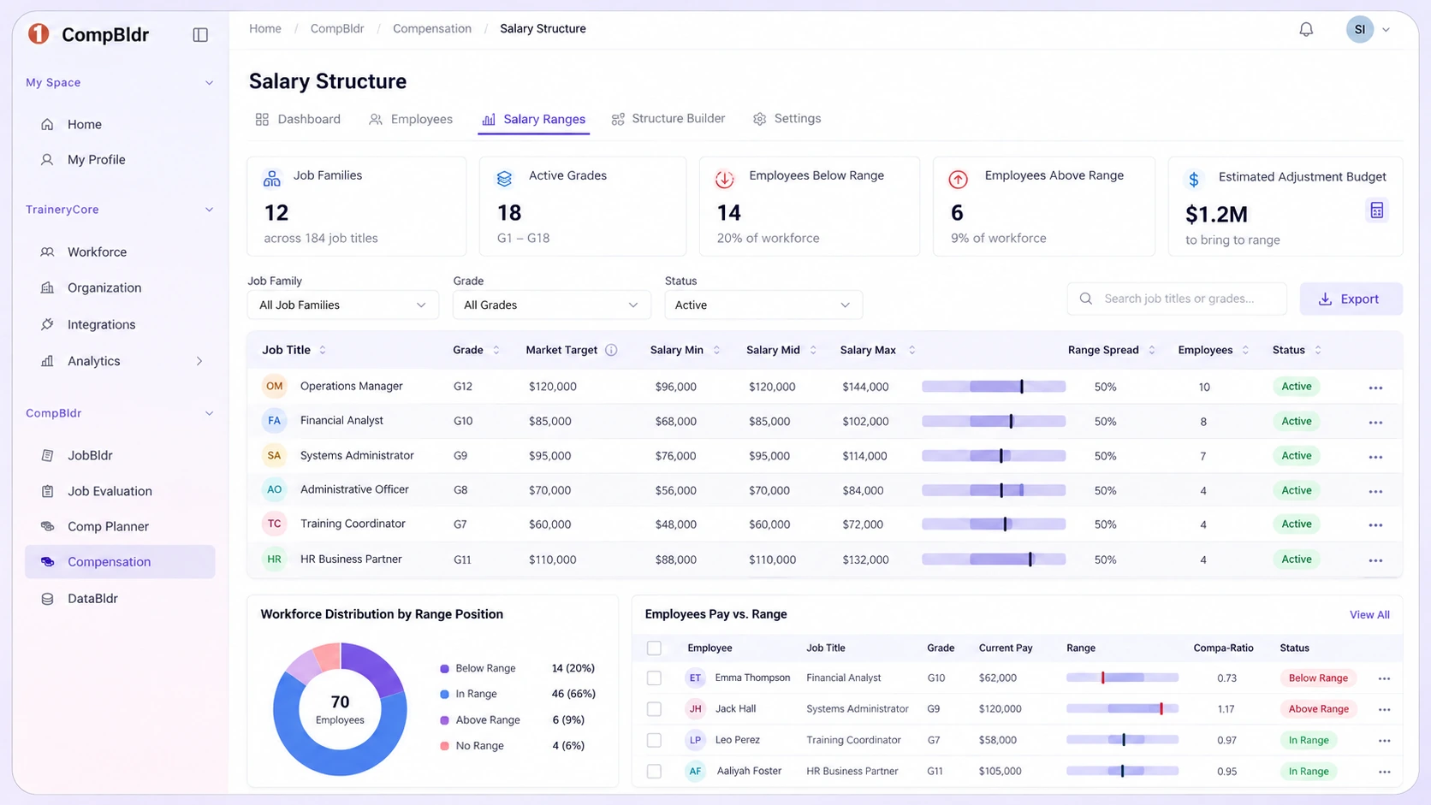This screenshot has width=1431, height=805.
Task: Sort by Range Spread column arrows
Action: coord(1151,350)
